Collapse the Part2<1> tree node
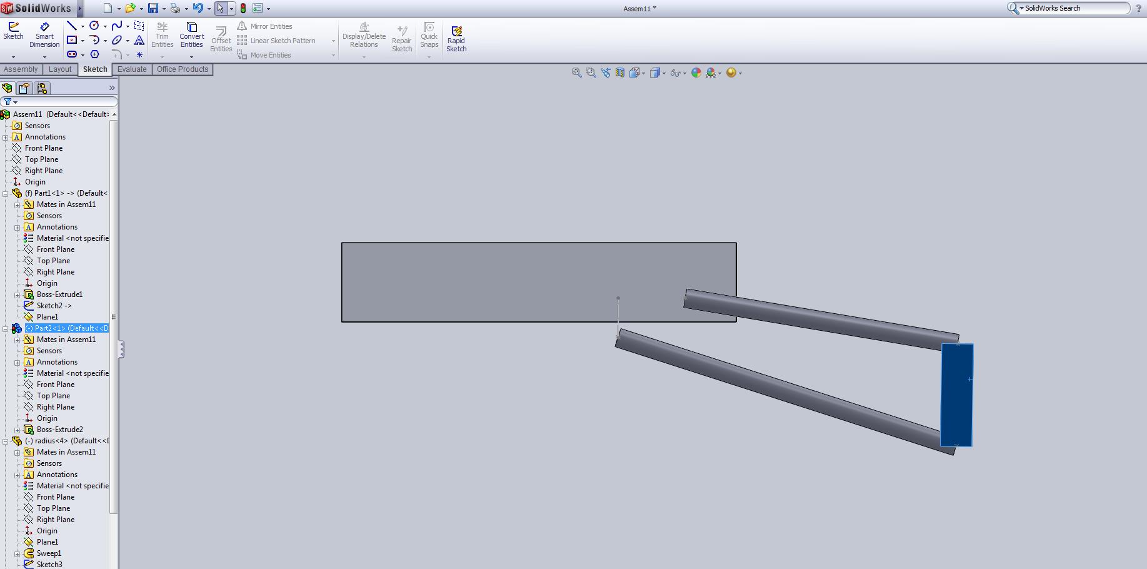 pyautogui.click(x=6, y=328)
